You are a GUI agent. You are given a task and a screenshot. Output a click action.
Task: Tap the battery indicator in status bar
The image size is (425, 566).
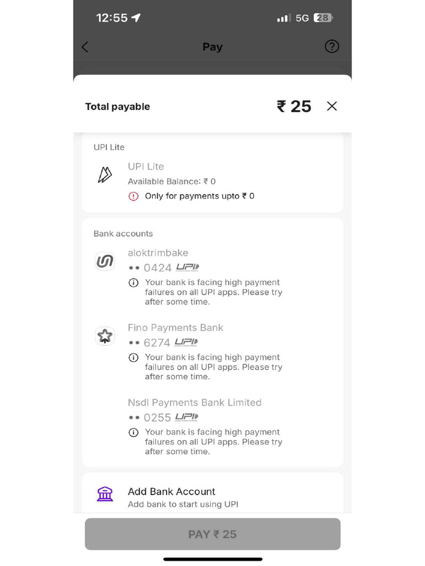pos(323,18)
